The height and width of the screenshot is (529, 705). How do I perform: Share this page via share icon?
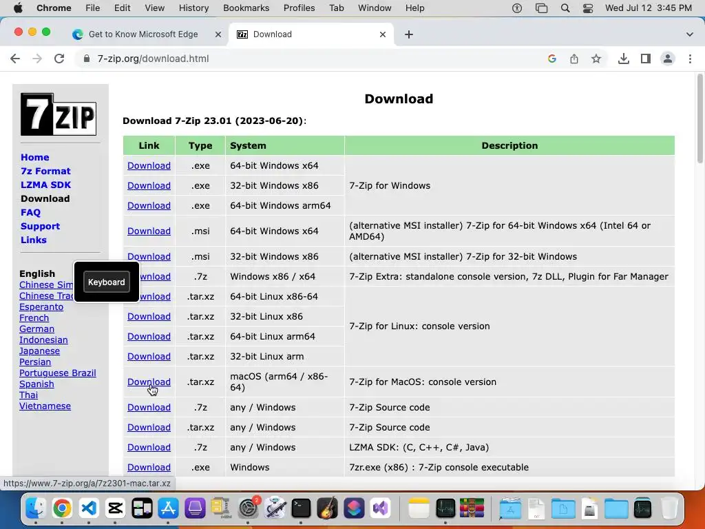pyautogui.click(x=574, y=59)
